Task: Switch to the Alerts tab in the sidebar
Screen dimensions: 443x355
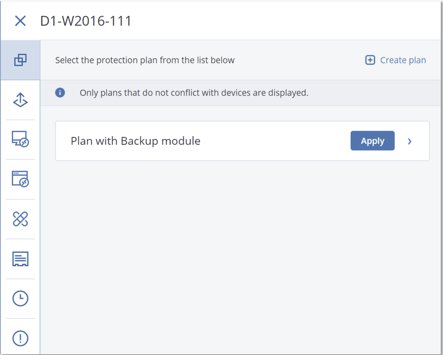Action: 20,338
